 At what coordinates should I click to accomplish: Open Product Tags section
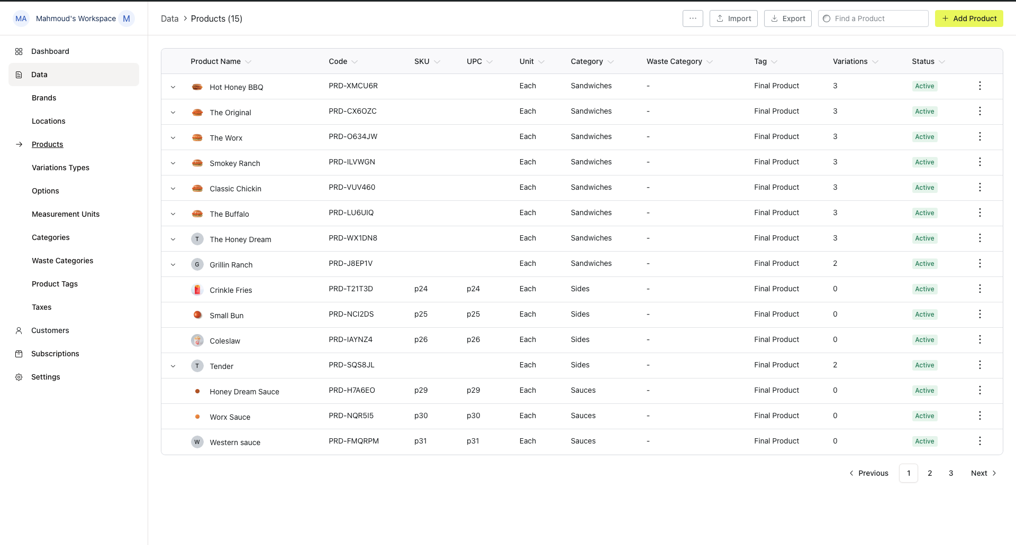55,284
